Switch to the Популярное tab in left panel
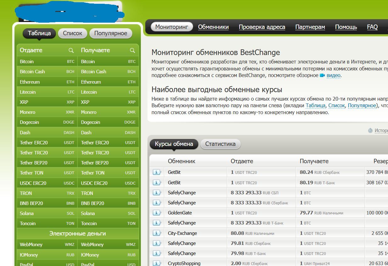 tap(111, 33)
